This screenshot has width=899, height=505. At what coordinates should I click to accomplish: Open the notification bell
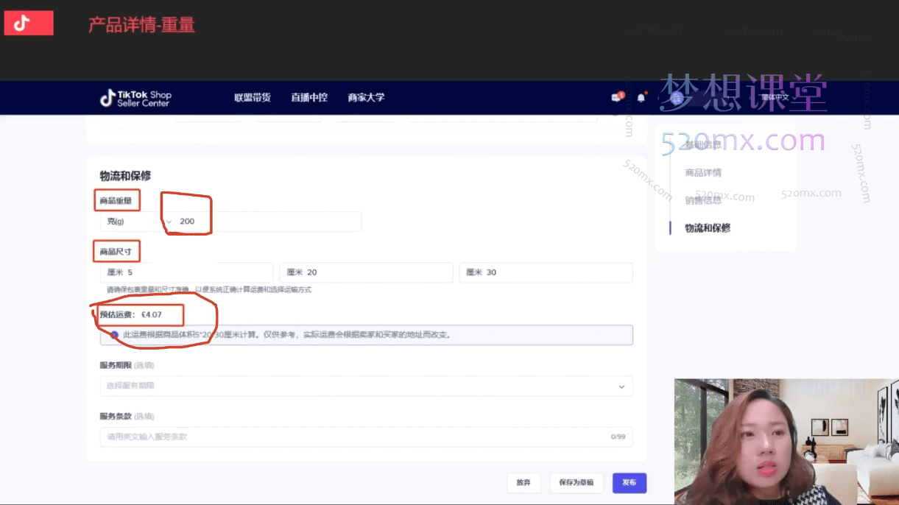(x=641, y=98)
